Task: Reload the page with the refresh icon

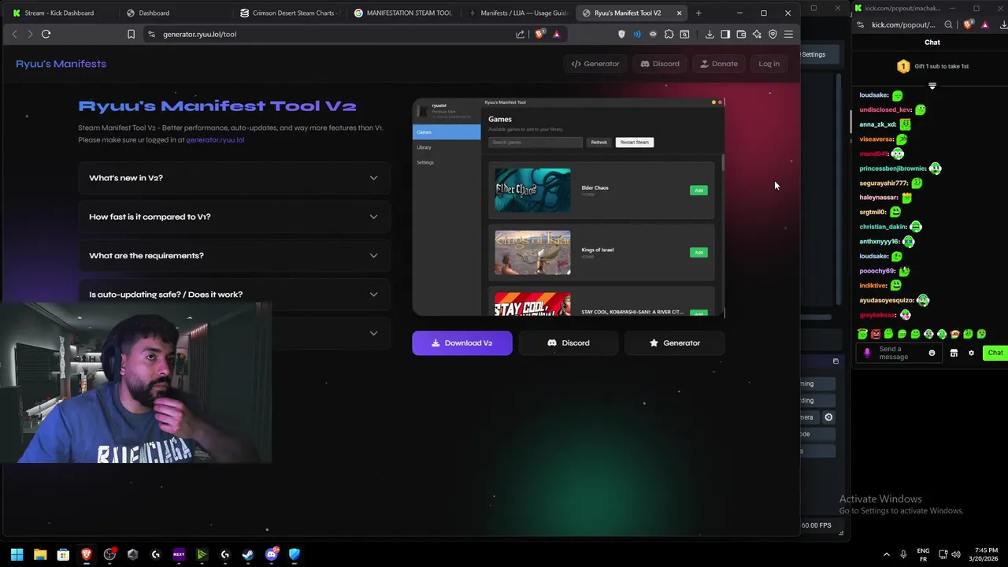Action: [x=46, y=34]
